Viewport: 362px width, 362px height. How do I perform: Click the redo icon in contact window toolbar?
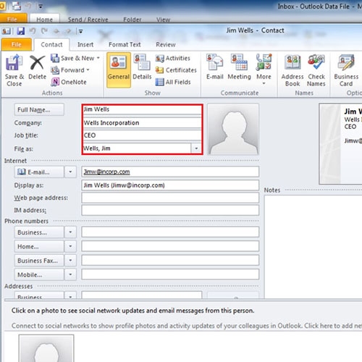point(44,31)
